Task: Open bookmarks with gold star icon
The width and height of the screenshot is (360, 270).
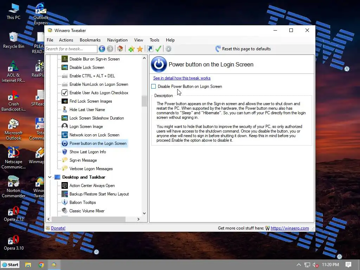Action: pyautogui.click(x=140, y=49)
